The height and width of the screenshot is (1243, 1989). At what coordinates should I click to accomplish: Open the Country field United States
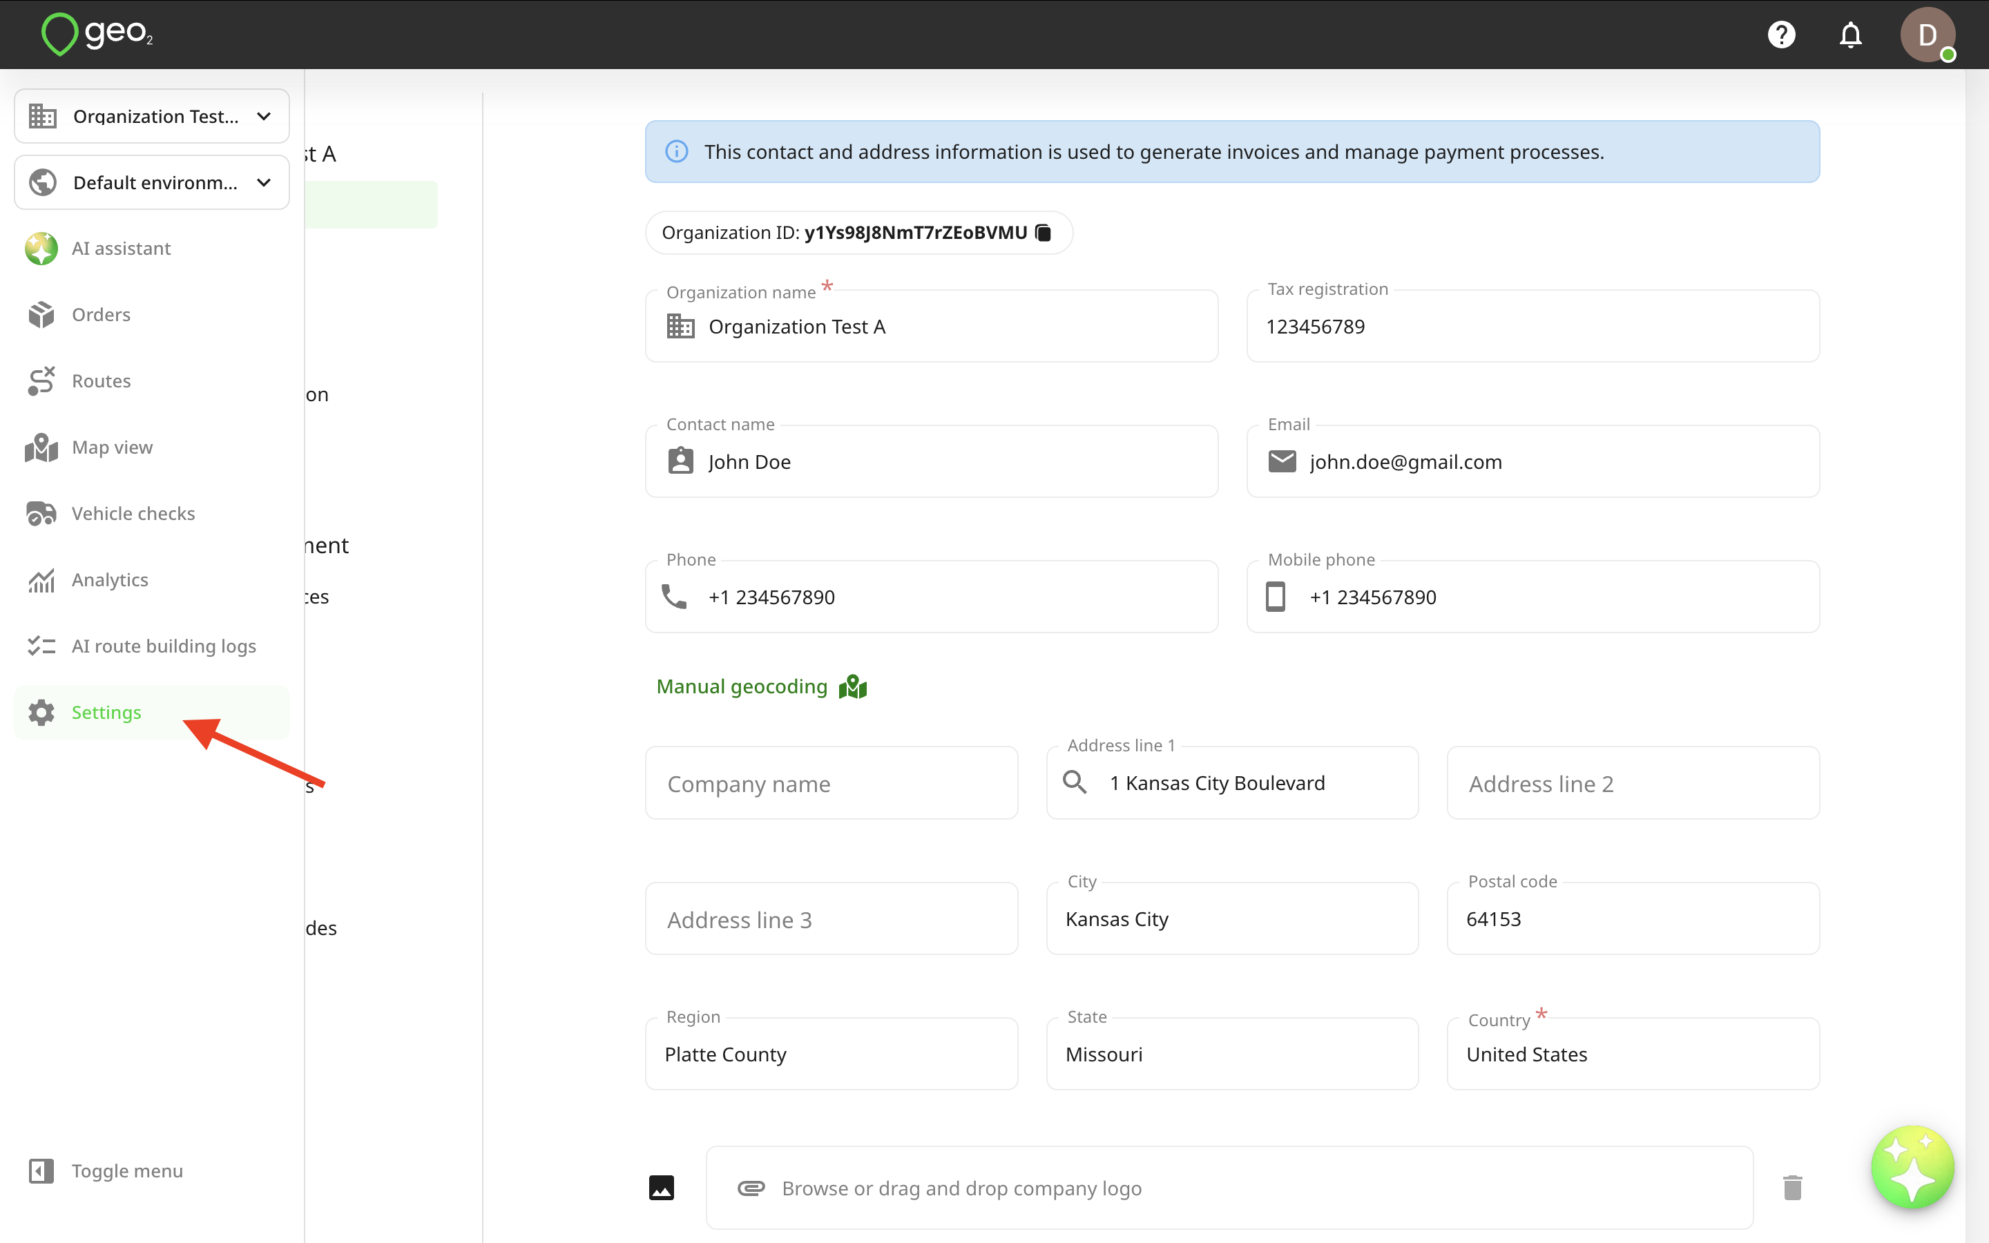[x=1633, y=1054]
